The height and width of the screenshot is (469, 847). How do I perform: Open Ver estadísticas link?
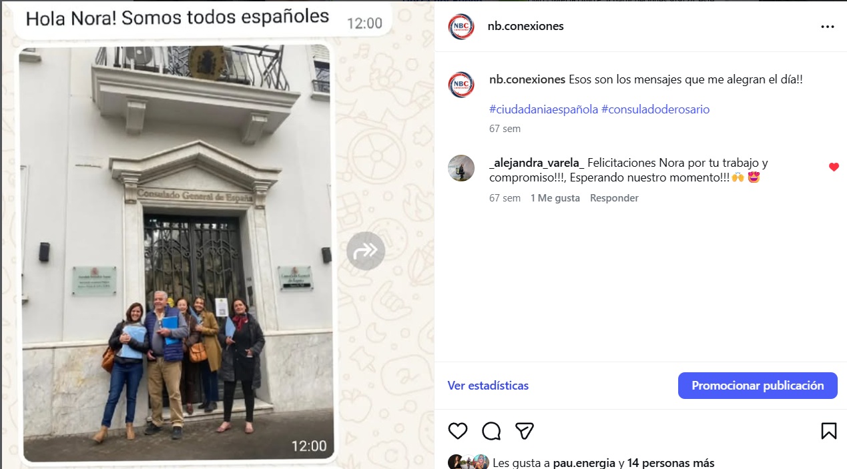488,386
